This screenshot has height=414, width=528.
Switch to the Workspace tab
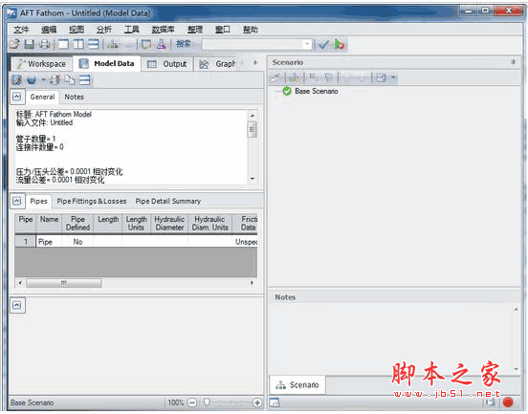coord(42,64)
